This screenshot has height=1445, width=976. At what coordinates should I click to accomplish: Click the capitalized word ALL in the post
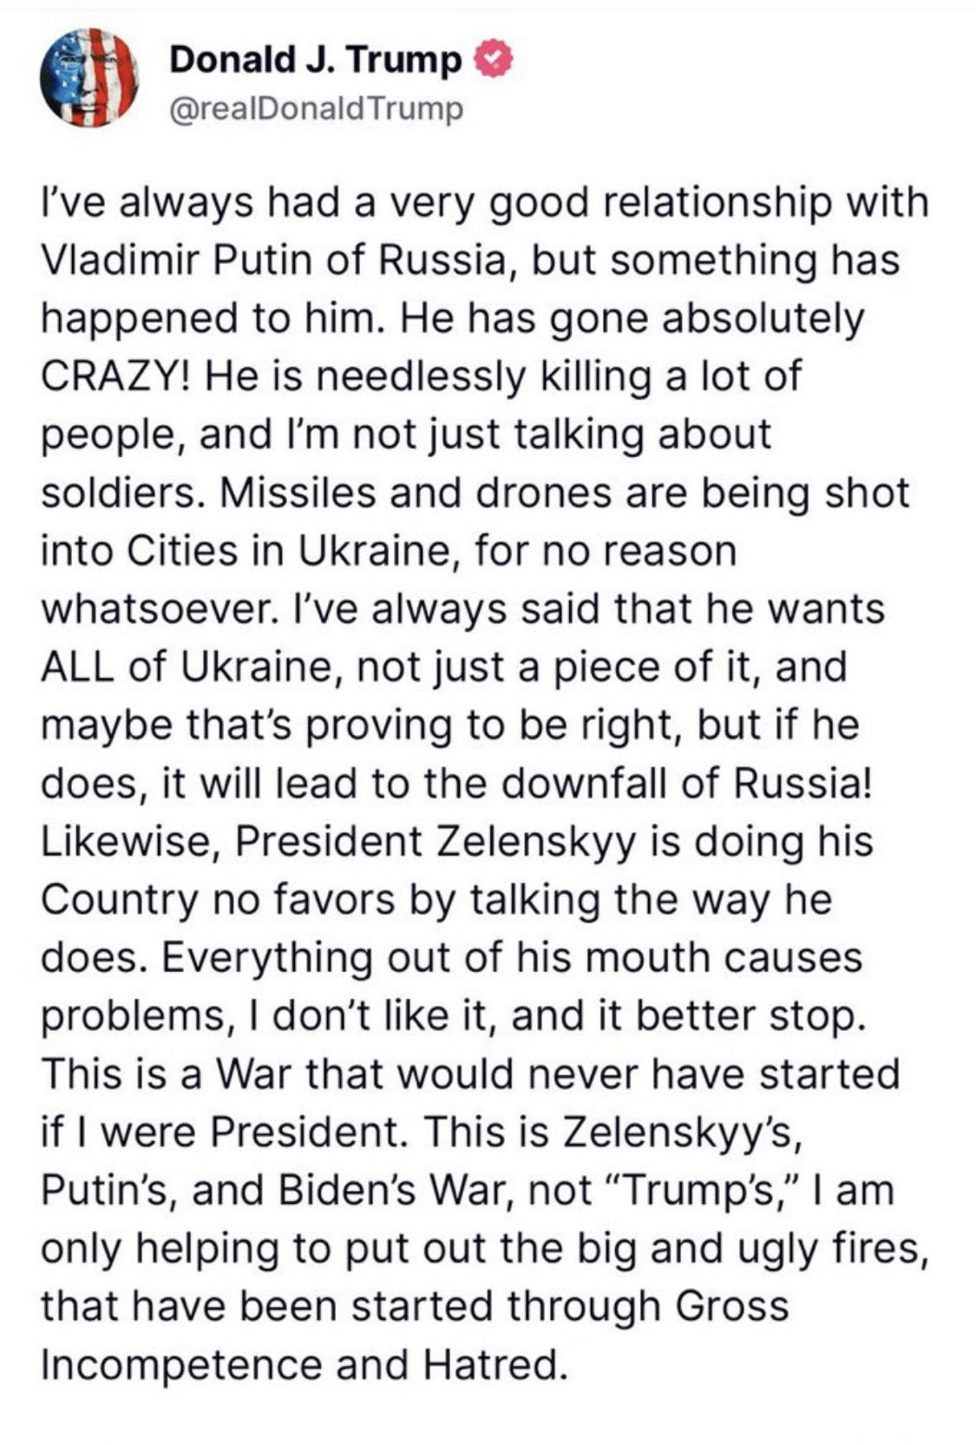[x=79, y=667]
